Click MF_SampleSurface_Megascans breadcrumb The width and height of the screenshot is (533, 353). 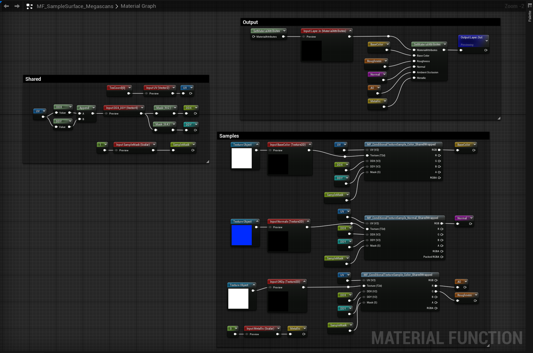[75, 6]
